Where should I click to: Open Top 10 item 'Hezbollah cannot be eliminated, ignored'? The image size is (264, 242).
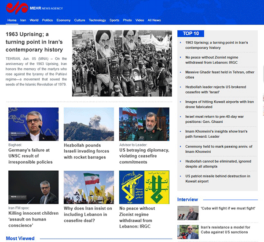(218, 164)
